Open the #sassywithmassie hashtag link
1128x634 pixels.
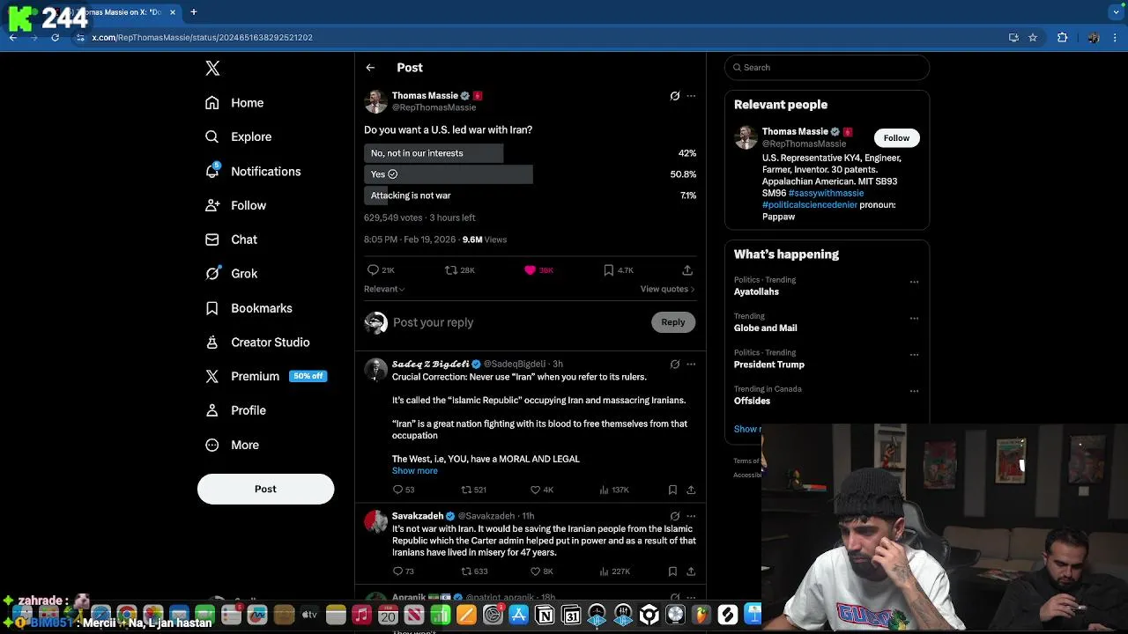[826, 193]
